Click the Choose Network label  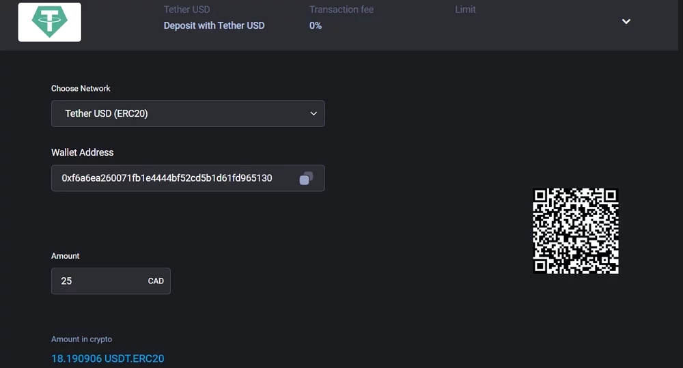81,89
